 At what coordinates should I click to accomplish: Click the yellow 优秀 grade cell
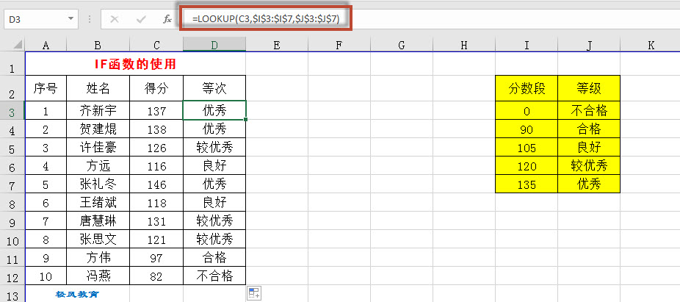coord(589,184)
